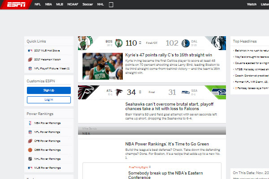269x179 pixels.
Task: Open Somebody break up the NBA's Eastern Conference
Action: tap(165, 175)
